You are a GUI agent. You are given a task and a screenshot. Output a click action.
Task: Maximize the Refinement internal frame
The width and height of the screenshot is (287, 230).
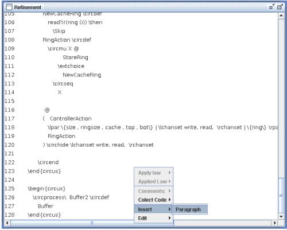pyautogui.click(x=280, y=7)
